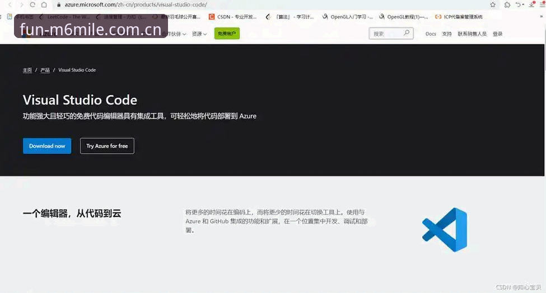Open the downloads icon in browser toolbar
546x293 pixels.
pos(532,4)
